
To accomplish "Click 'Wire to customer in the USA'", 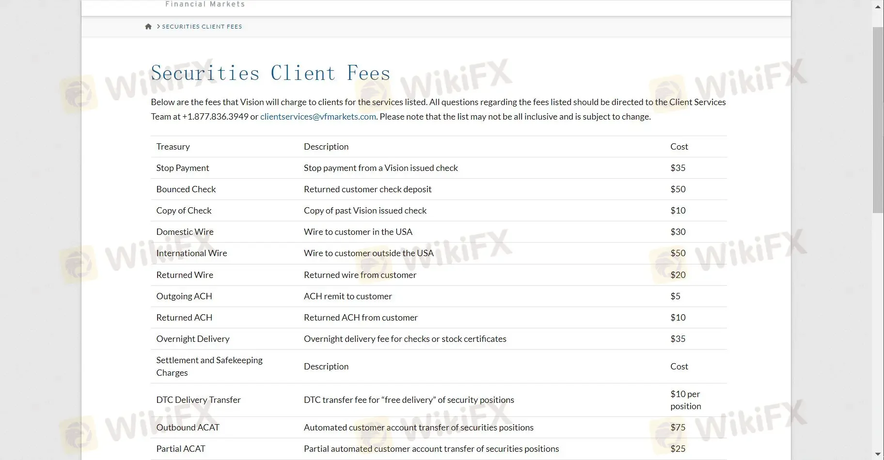I will pos(358,232).
